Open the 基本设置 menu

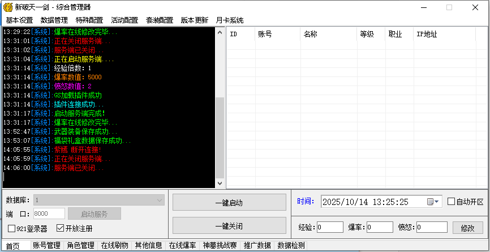(x=19, y=20)
